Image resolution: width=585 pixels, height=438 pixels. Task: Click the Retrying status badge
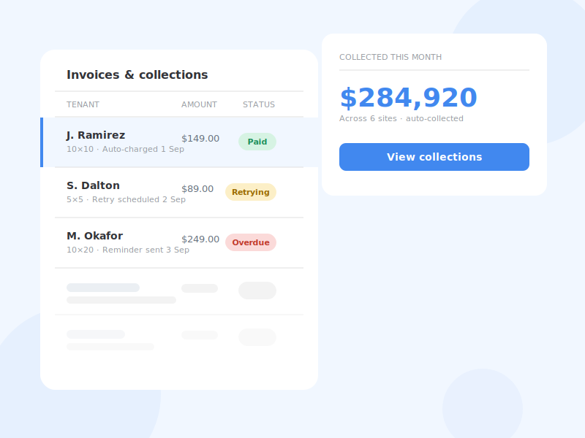point(251,192)
